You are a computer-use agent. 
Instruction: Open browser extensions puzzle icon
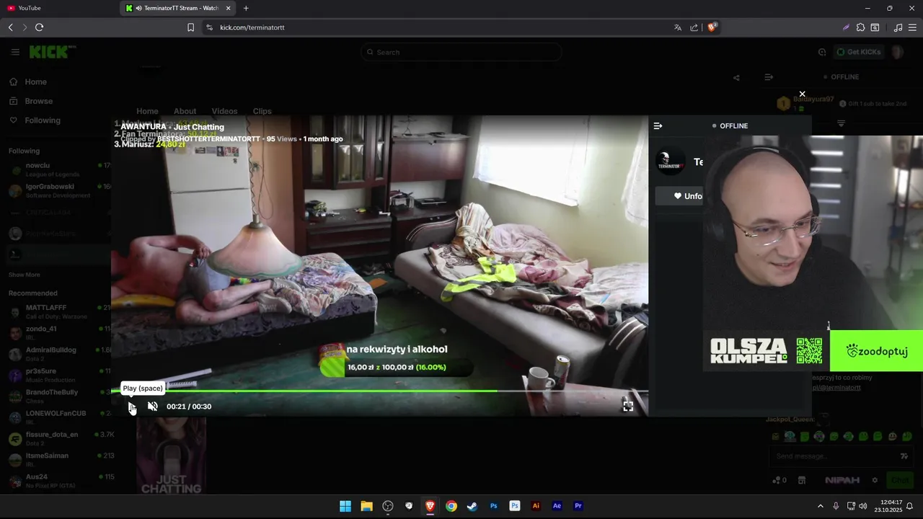860,27
